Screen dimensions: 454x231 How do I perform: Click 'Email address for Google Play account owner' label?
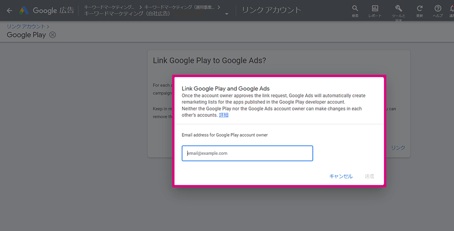(x=225, y=135)
